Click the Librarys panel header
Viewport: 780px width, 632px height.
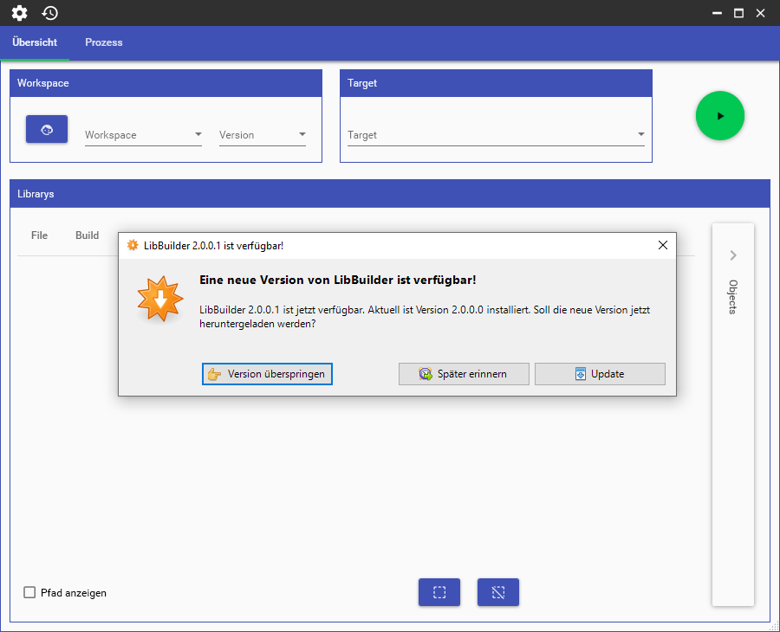pos(390,194)
